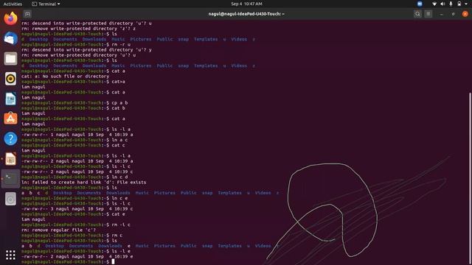This screenshot has height=265, width=472.
Task: Click the terminal title nagul@nagul-IdeaPad-U430-Touch
Action: 246,14
